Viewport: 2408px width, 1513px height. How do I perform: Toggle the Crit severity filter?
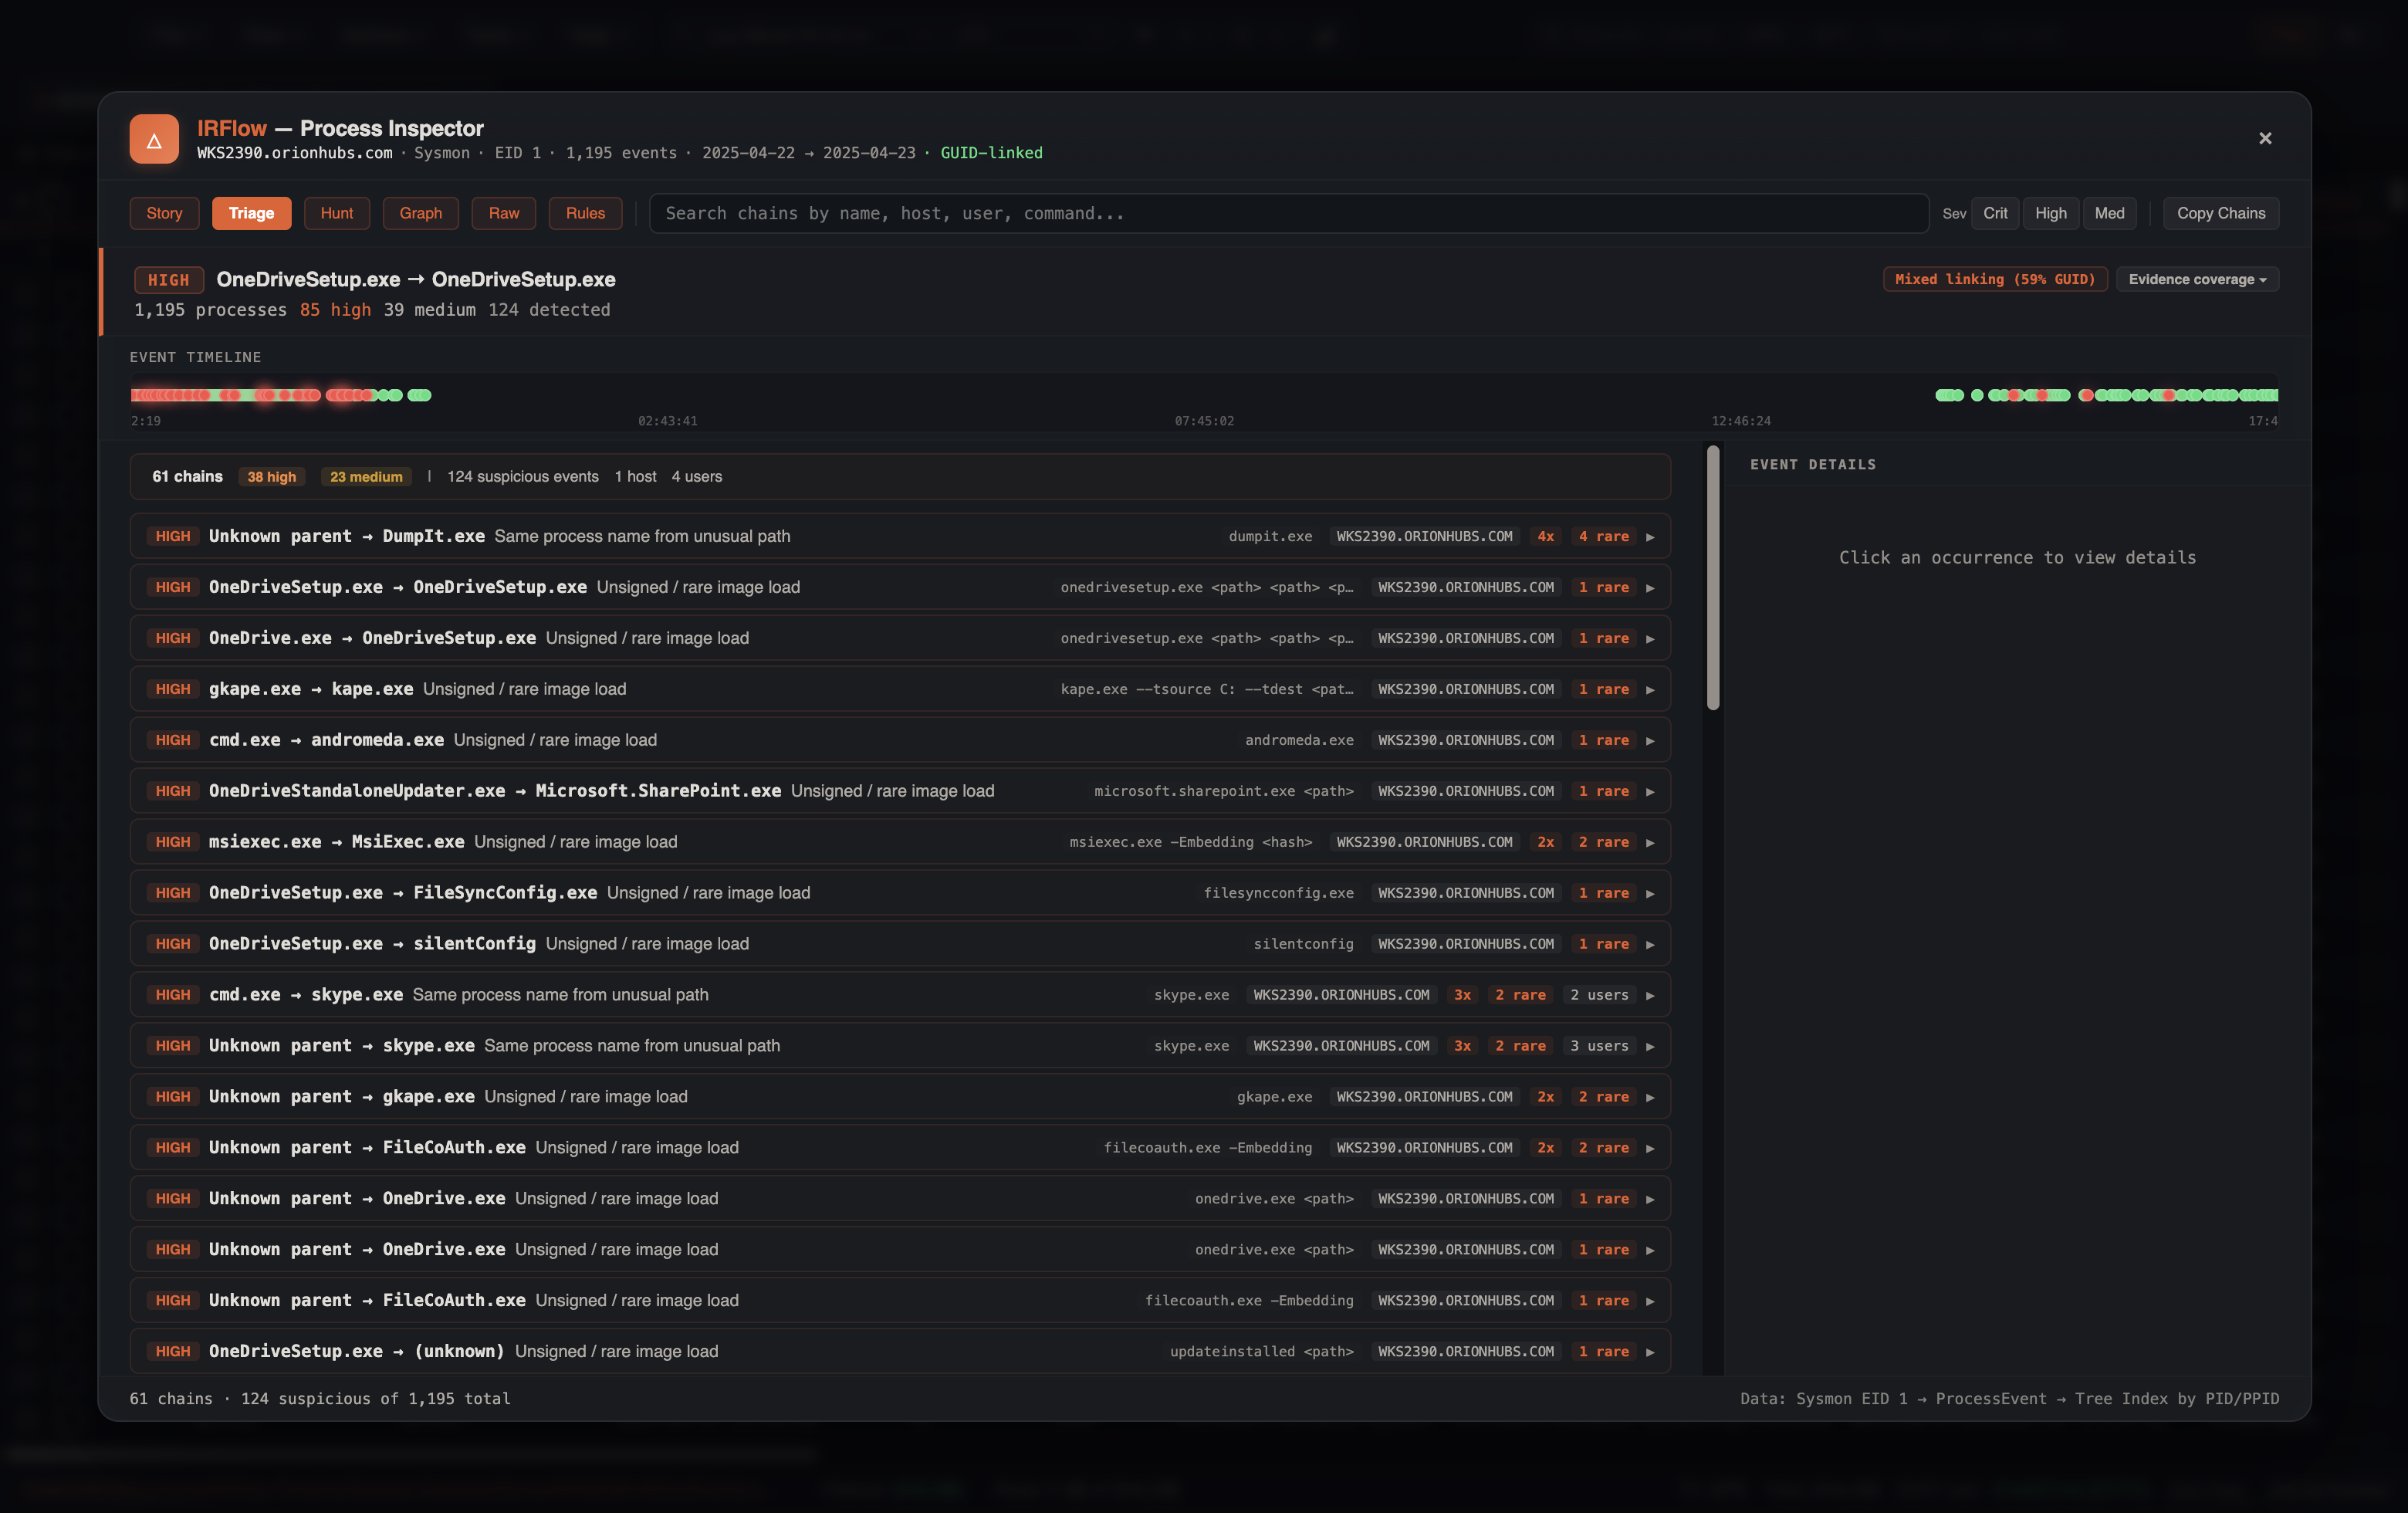1995,213
